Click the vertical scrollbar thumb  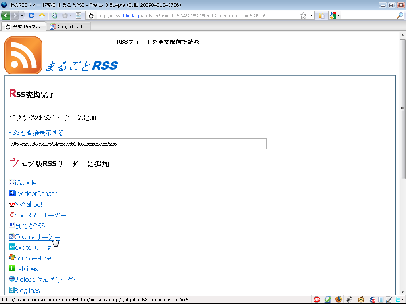[x=402, y=109]
